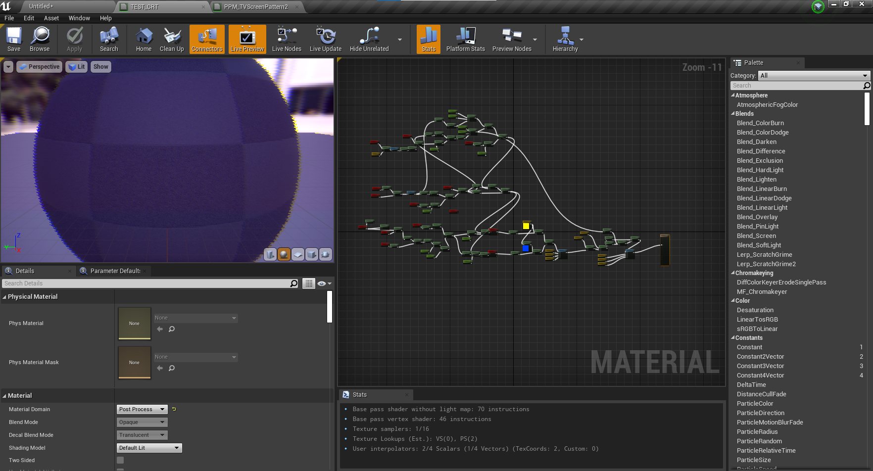This screenshot has height=471, width=873.
Task: Select the sphere preview mesh icon
Action: pos(284,254)
